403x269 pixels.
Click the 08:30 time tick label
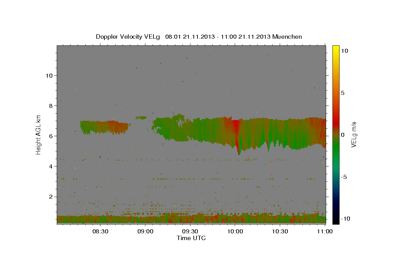(100, 231)
